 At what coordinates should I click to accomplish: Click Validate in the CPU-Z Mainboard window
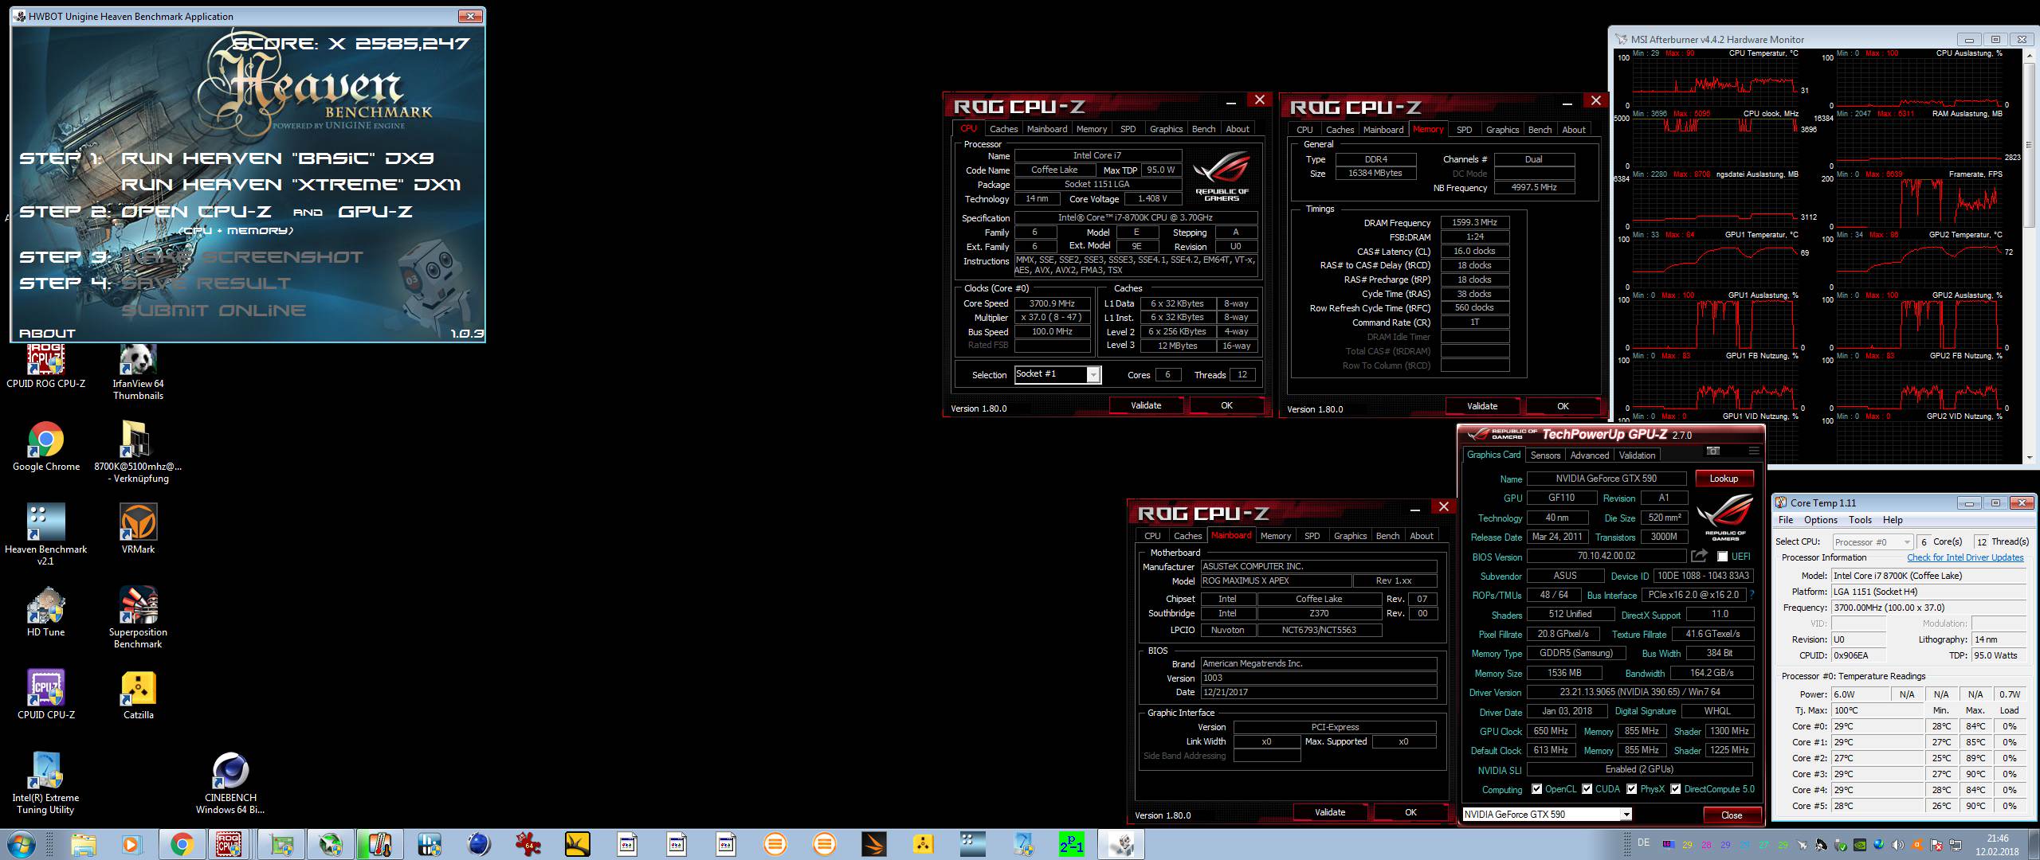1329,812
